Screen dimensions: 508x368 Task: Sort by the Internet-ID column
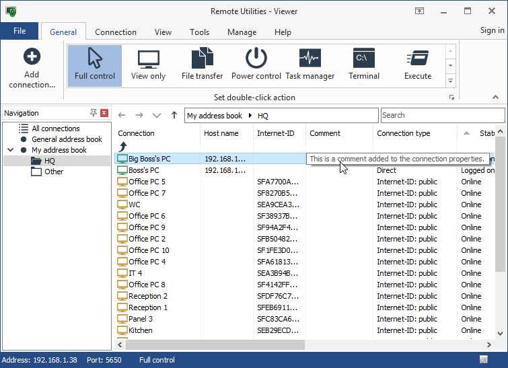coord(280,133)
